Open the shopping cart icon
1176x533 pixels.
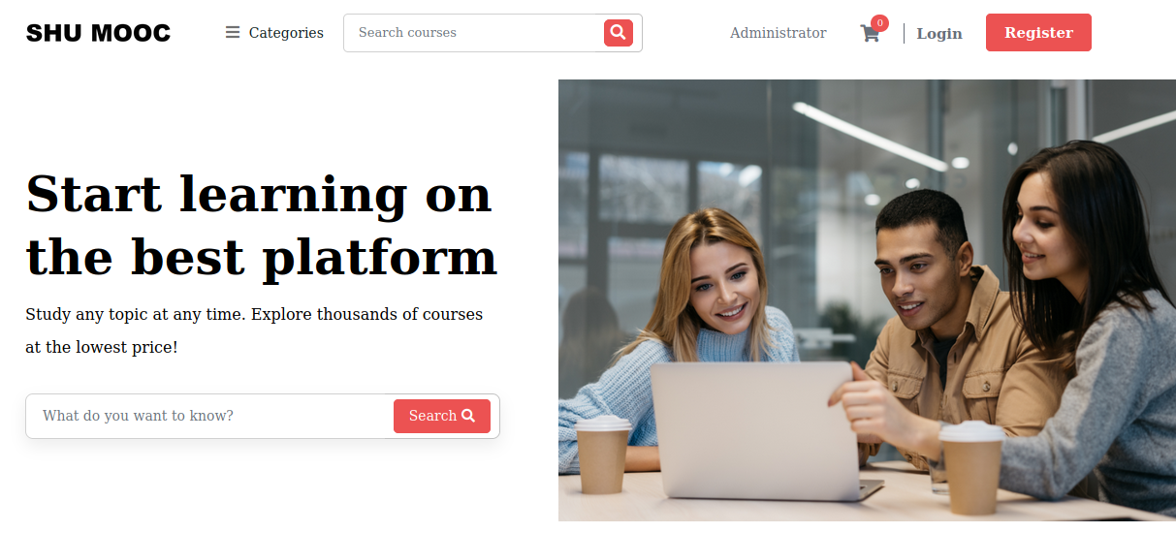pyautogui.click(x=870, y=34)
